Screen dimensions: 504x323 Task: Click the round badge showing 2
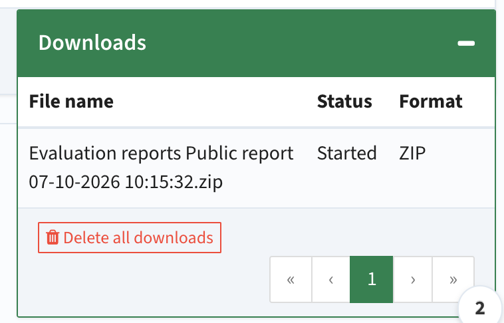(x=479, y=308)
